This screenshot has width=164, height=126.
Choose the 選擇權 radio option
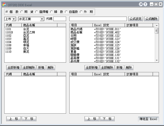pyautogui.click(x=36, y=12)
